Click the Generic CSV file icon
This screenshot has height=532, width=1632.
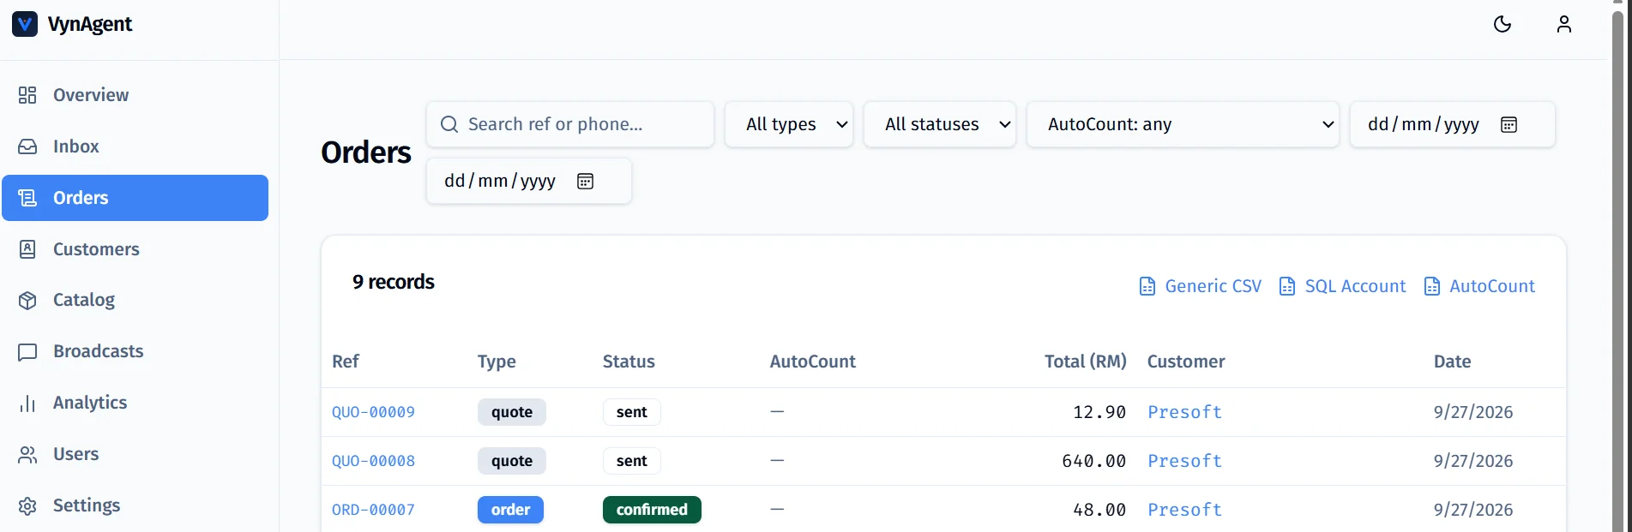click(1147, 286)
